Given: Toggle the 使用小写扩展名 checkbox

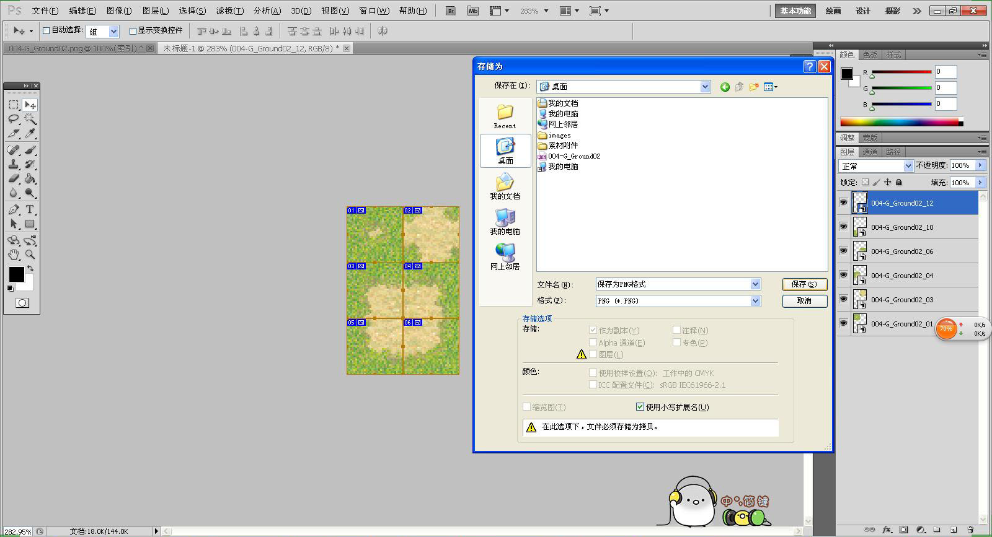Looking at the screenshot, I should point(640,407).
